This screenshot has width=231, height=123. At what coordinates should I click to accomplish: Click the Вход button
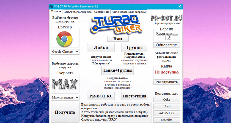click(118, 39)
